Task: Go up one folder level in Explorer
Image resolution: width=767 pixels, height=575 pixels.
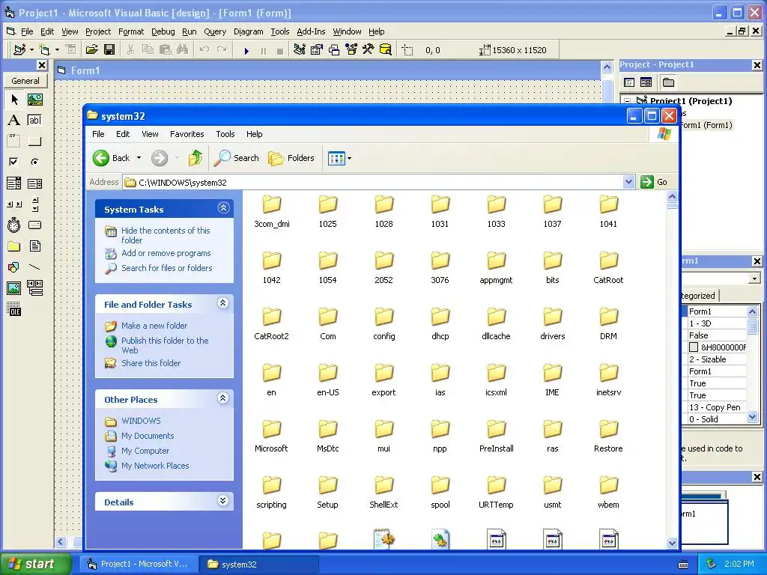Action: (195, 158)
